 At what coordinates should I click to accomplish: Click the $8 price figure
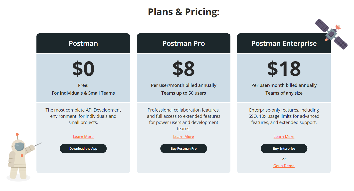pyautogui.click(x=183, y=69)
